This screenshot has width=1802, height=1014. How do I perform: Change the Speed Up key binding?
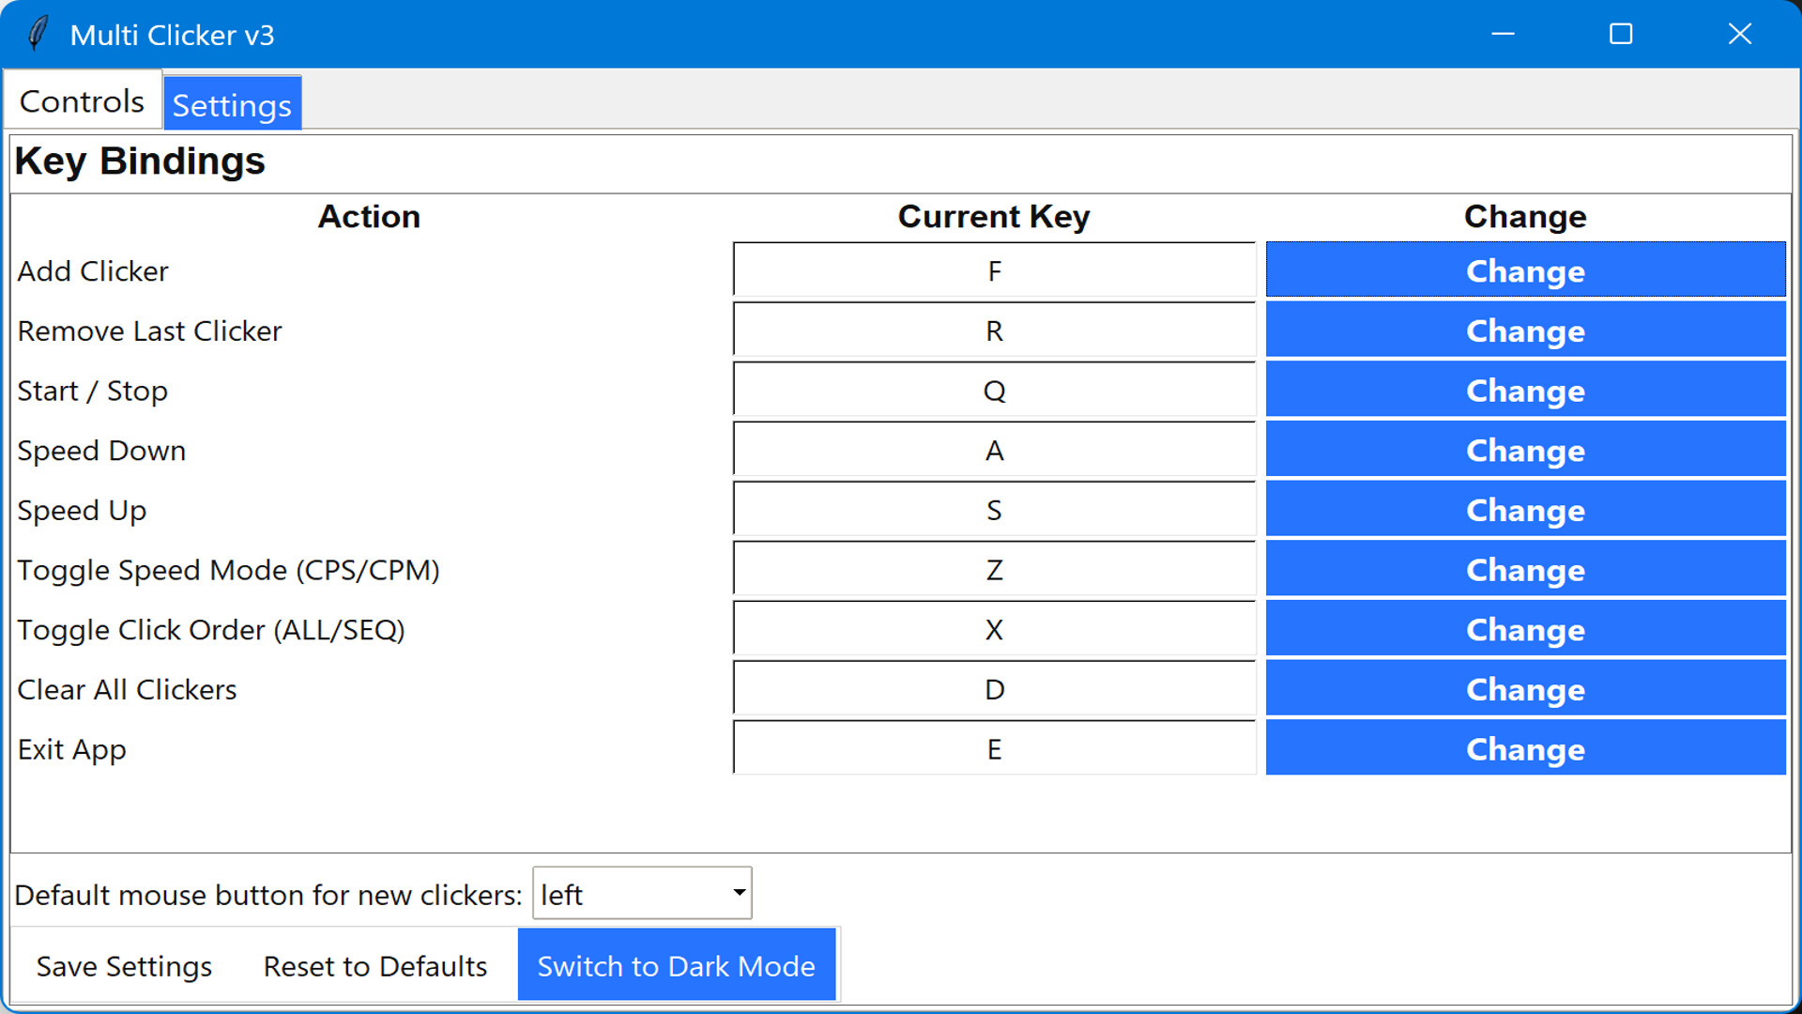tap(1523, 510)
